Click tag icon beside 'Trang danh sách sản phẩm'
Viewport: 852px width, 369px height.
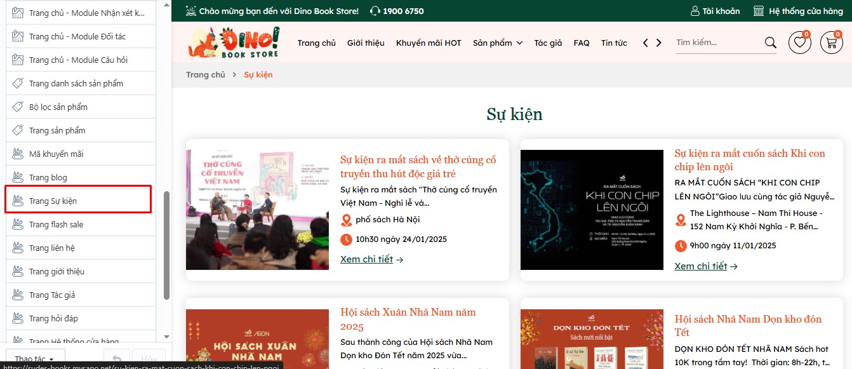[18, 83]
